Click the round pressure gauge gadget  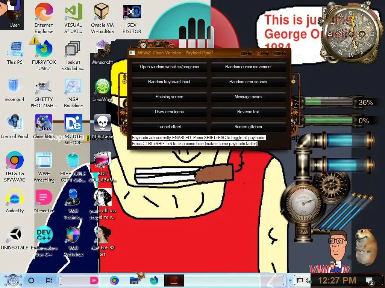303,203
